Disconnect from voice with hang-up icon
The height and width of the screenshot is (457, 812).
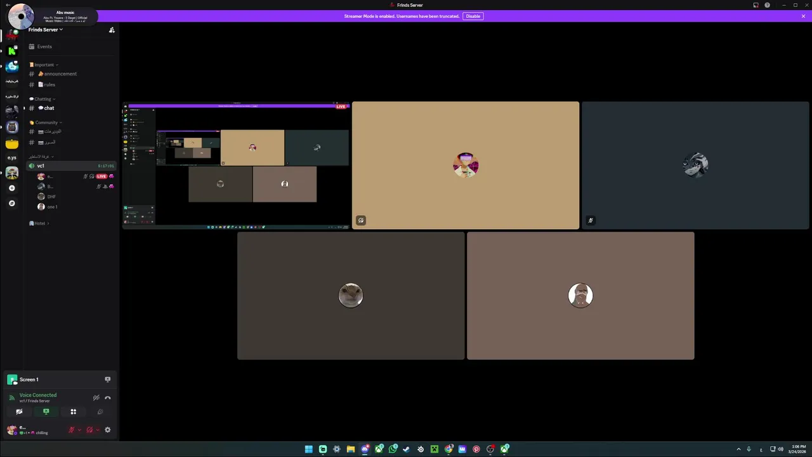107,398
